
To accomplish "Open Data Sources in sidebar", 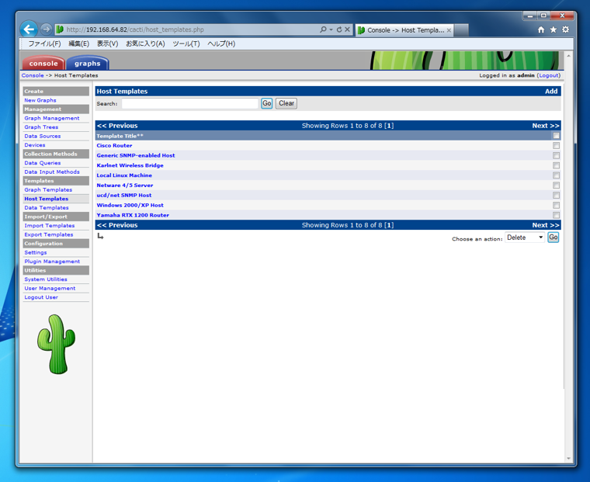I will (x=43, y=136).
